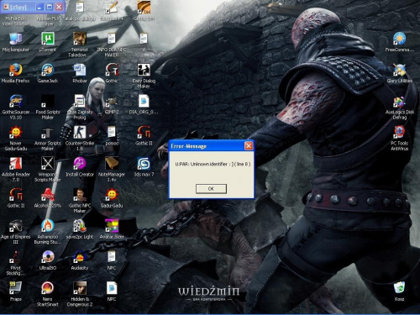Select the Weapons Scripts Maker icon
This screenshot has width=420, height=315.
[x=48, y=164]
